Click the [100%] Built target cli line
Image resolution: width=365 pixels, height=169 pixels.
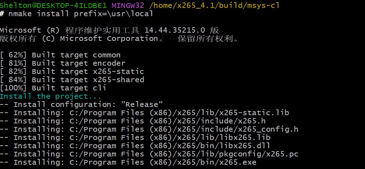coord(53,88)
